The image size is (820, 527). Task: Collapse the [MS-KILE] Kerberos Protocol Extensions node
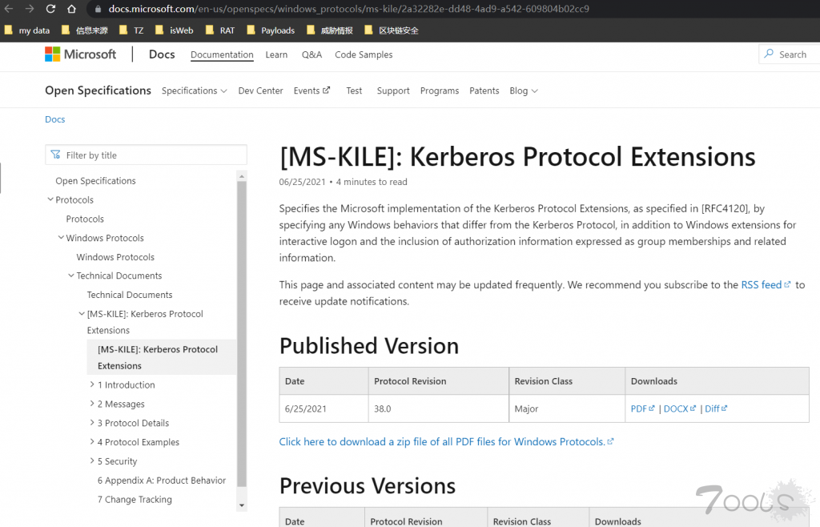coord(82,314)
